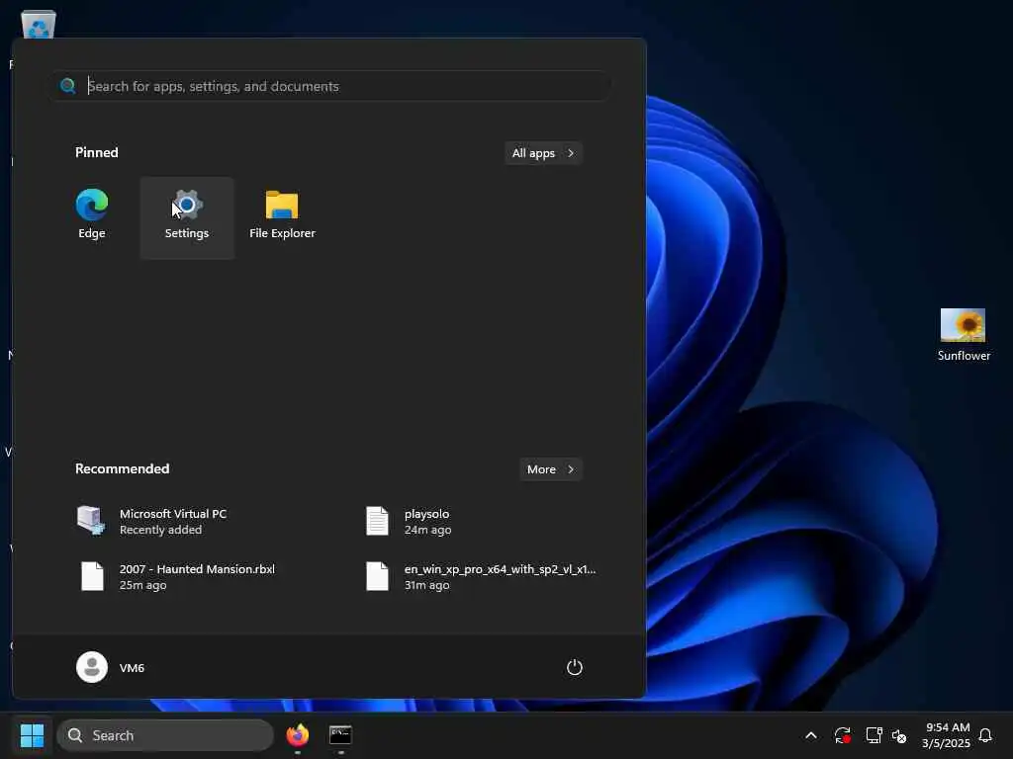The height and width of the screenshot is (759, 1013).
Task: Click the Start menu search magnifier icon
Action: (68, 86)
